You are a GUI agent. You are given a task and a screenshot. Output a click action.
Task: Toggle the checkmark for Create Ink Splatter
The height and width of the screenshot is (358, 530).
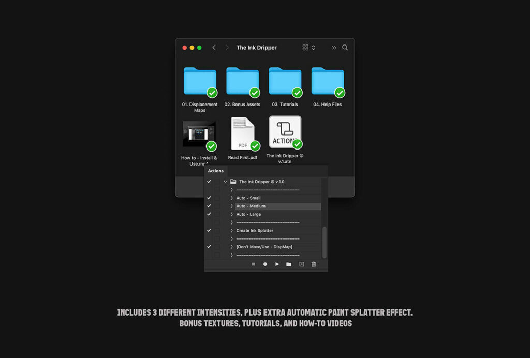209,231
